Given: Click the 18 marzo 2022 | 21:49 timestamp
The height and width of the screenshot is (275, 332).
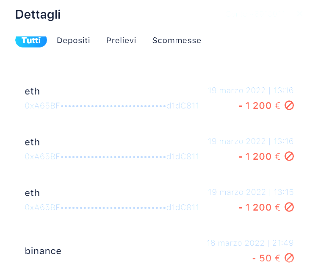Looking at the screenshot, I should pyautogui.click(x=250, y=243).
